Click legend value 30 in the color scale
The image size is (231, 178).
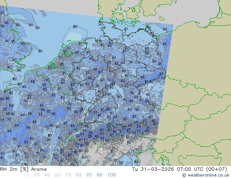[x=36, y=175]
